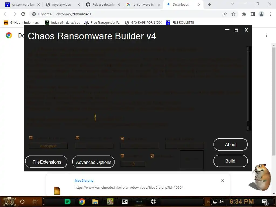Close the myplay.video tab
The height and width of the screenshot is (207, 276).
79,5
